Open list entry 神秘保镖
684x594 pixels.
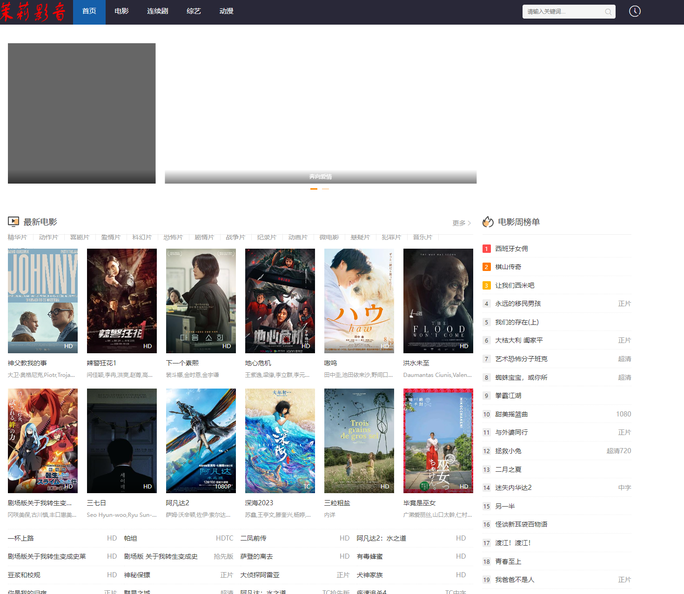137,575
